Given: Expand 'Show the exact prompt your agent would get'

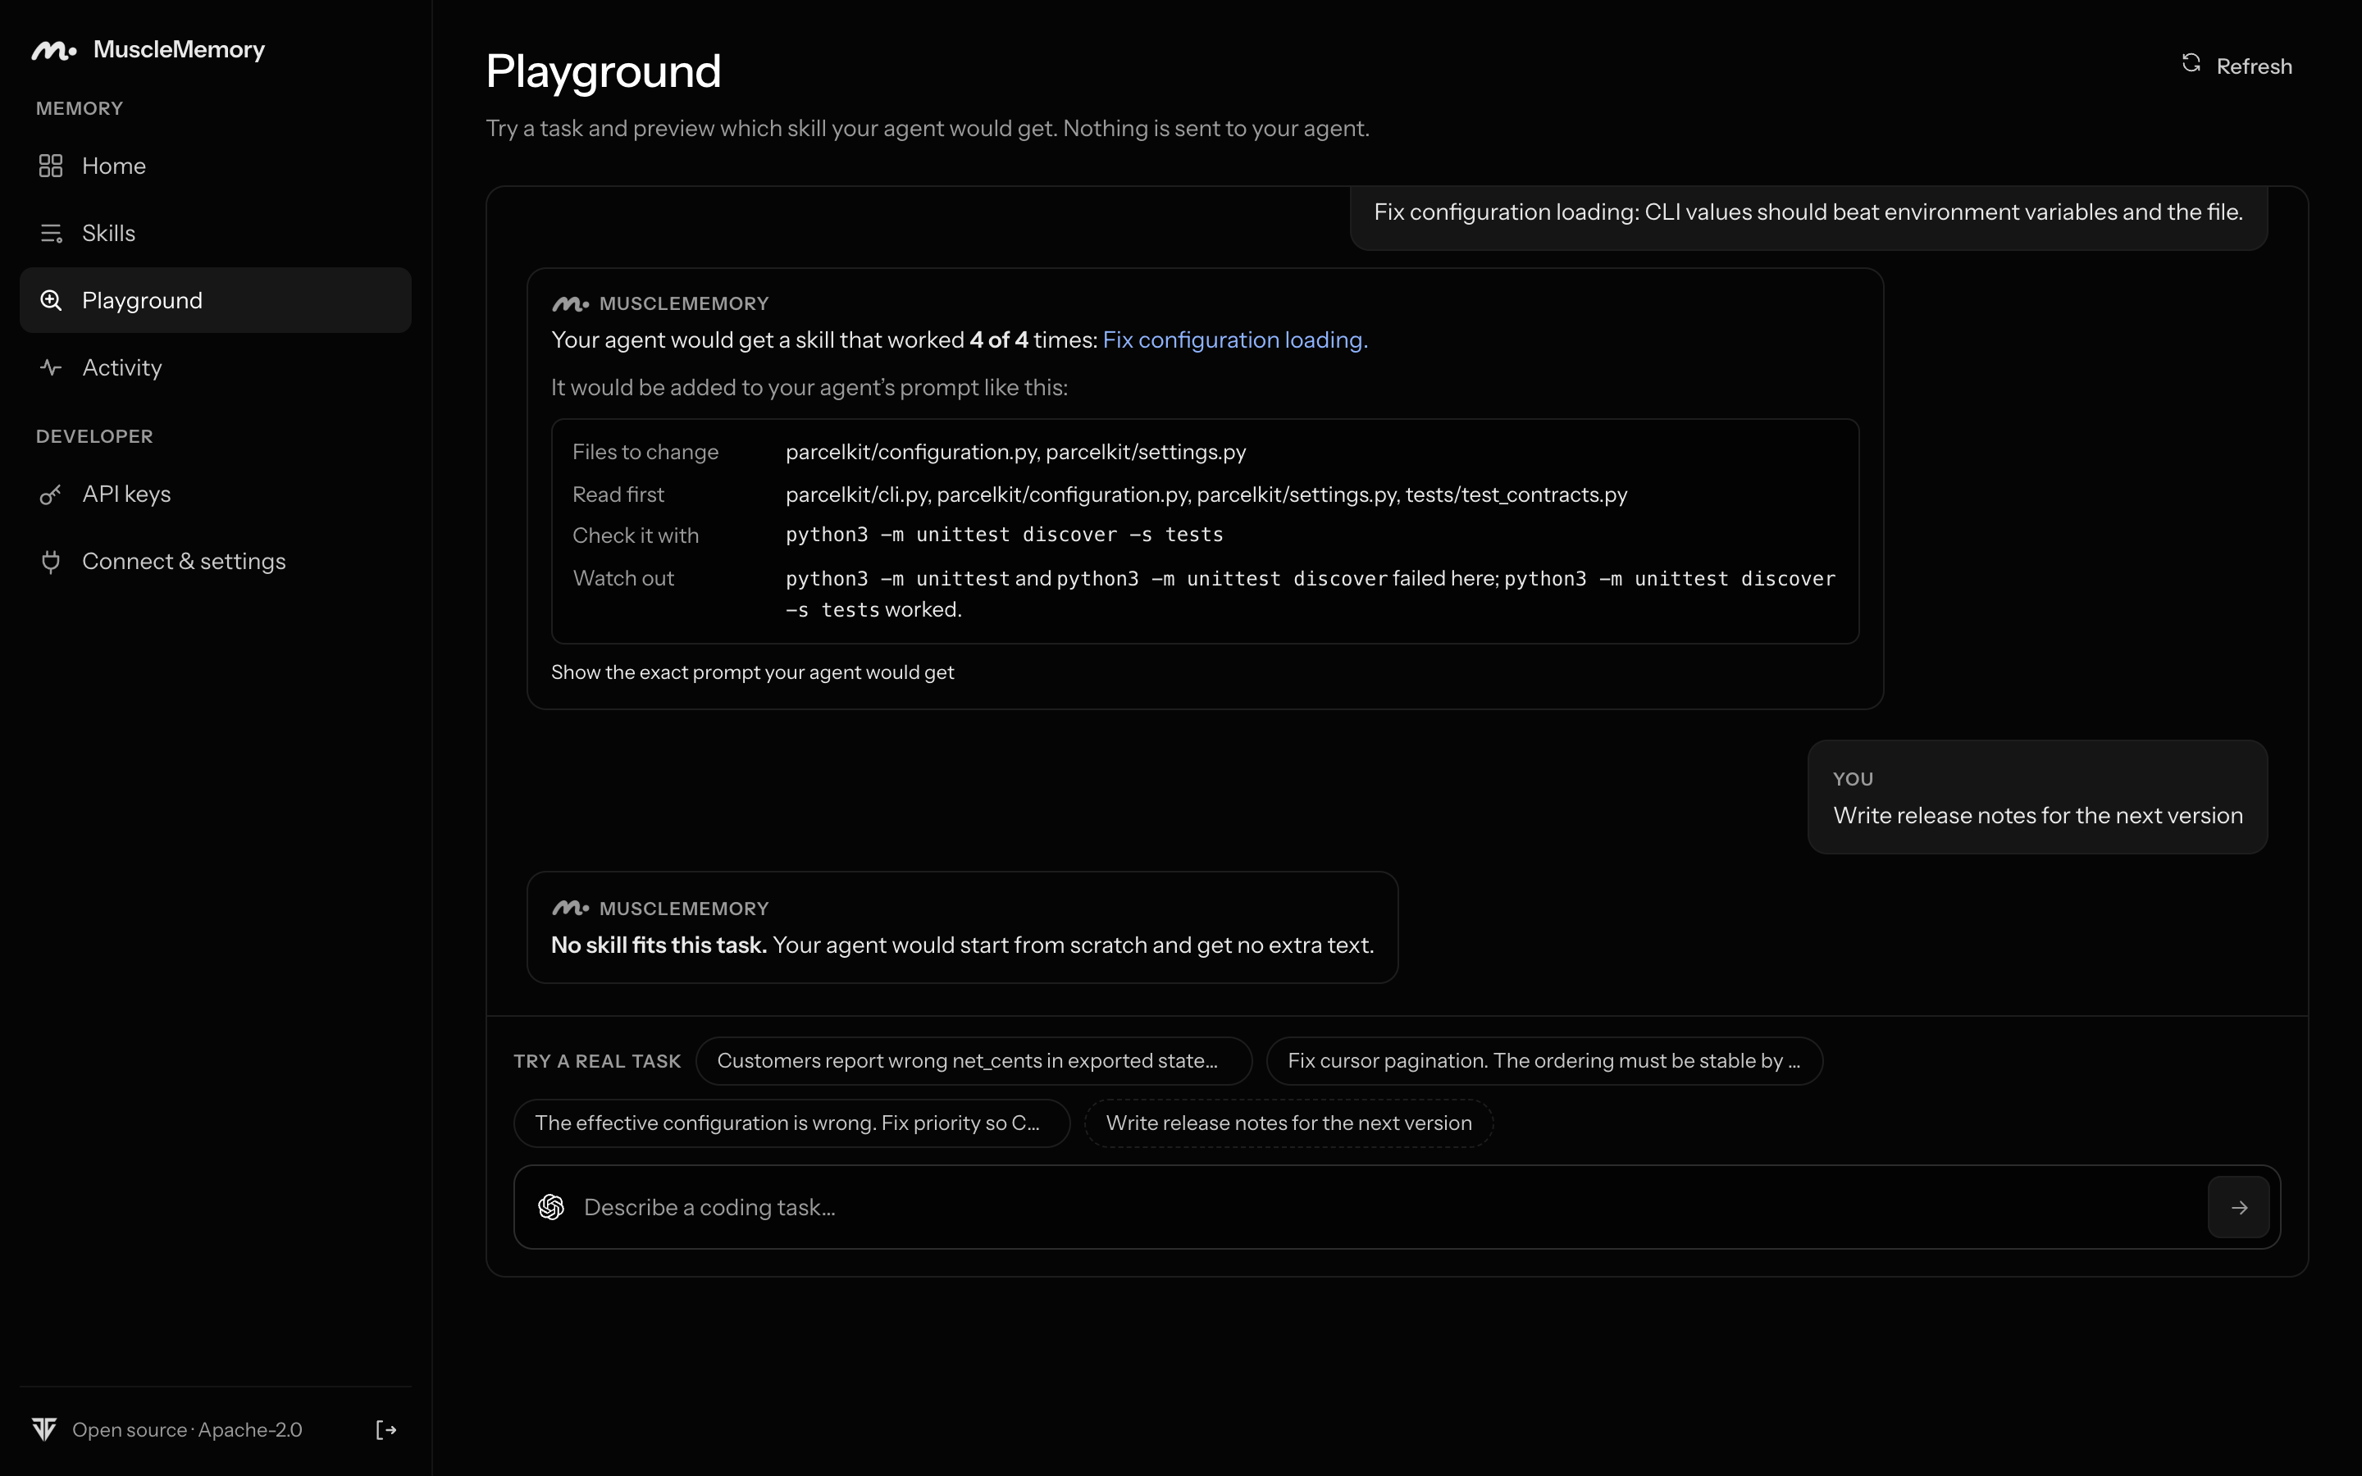Looking at the screenshot, I should coord(753,672).
